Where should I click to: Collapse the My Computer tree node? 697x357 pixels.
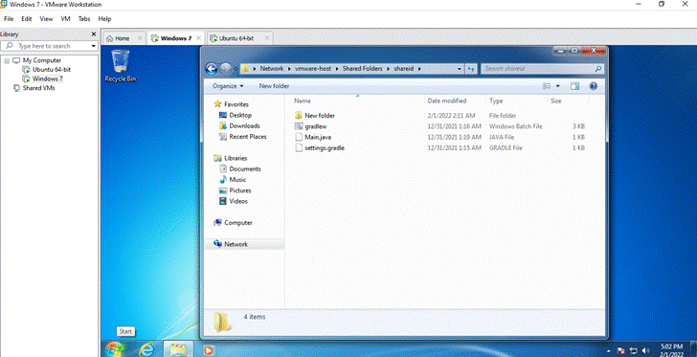pyautogui.click(x=7, y=60)
